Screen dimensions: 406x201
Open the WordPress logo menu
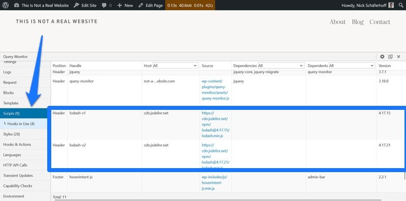tap(6, 5)
